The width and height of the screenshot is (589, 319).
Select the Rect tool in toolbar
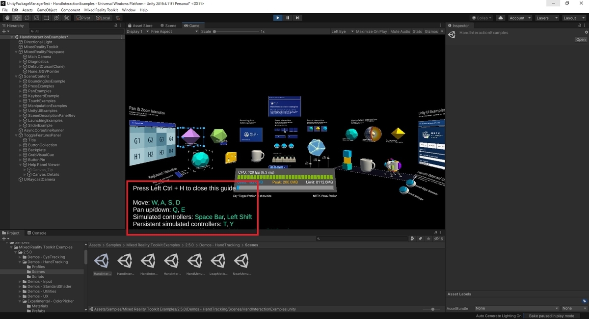tap(46, 18)
